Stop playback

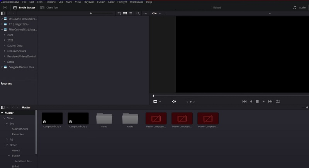coord(257,101)
